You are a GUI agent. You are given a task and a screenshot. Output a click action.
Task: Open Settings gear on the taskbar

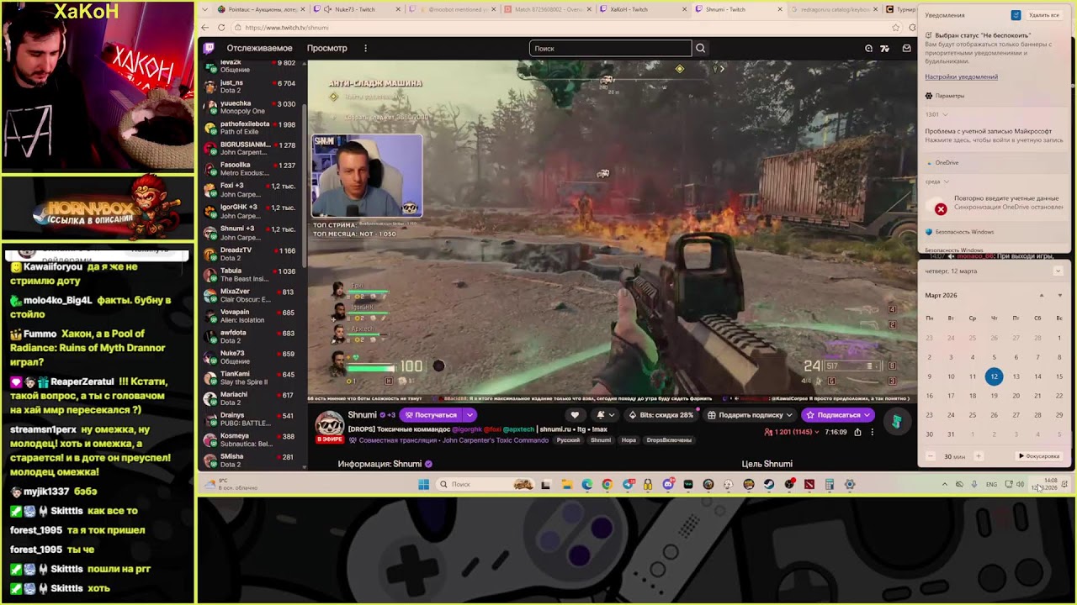pyautogui.click(x=850, y=484)
